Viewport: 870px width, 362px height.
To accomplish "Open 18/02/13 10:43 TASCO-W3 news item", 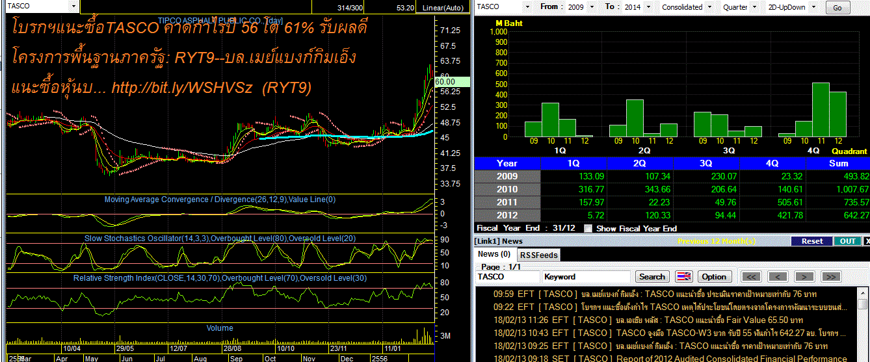I will coord(670,333).
